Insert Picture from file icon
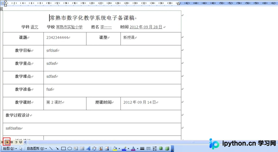The width and height of the screenshot is (278, 152). point(107,148)
